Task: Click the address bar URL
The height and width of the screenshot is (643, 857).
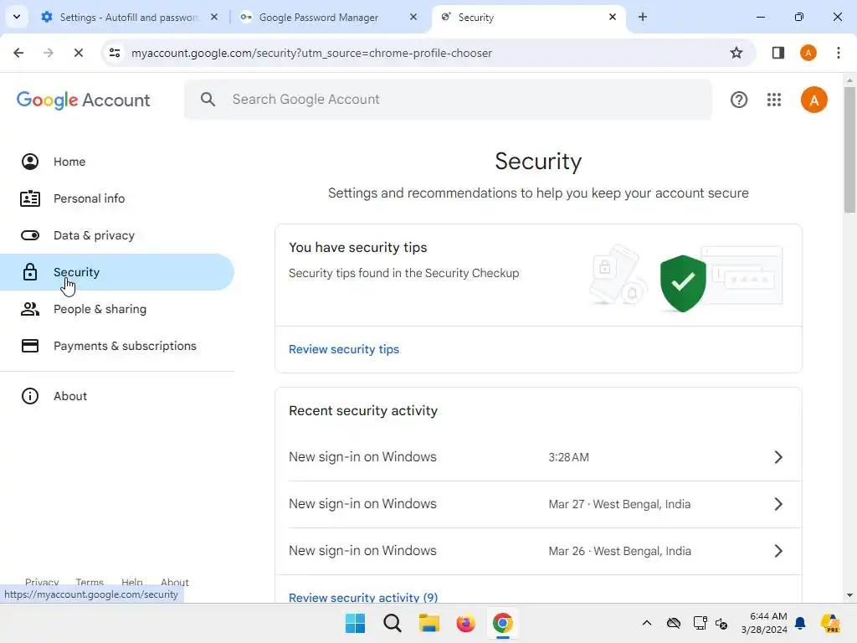Action: [311, 53]
